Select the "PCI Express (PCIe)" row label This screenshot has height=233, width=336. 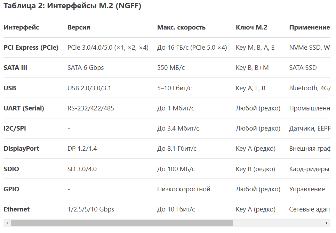pos(31,48)
